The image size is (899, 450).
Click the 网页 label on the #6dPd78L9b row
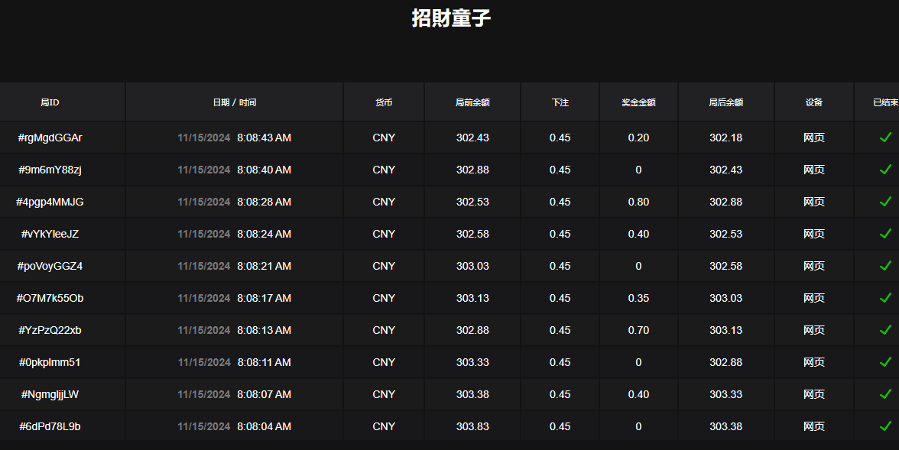[x=814, y=426]
